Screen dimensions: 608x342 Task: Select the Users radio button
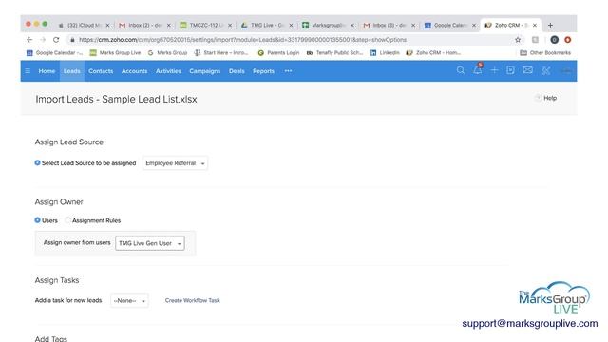(x=37, y=220)
